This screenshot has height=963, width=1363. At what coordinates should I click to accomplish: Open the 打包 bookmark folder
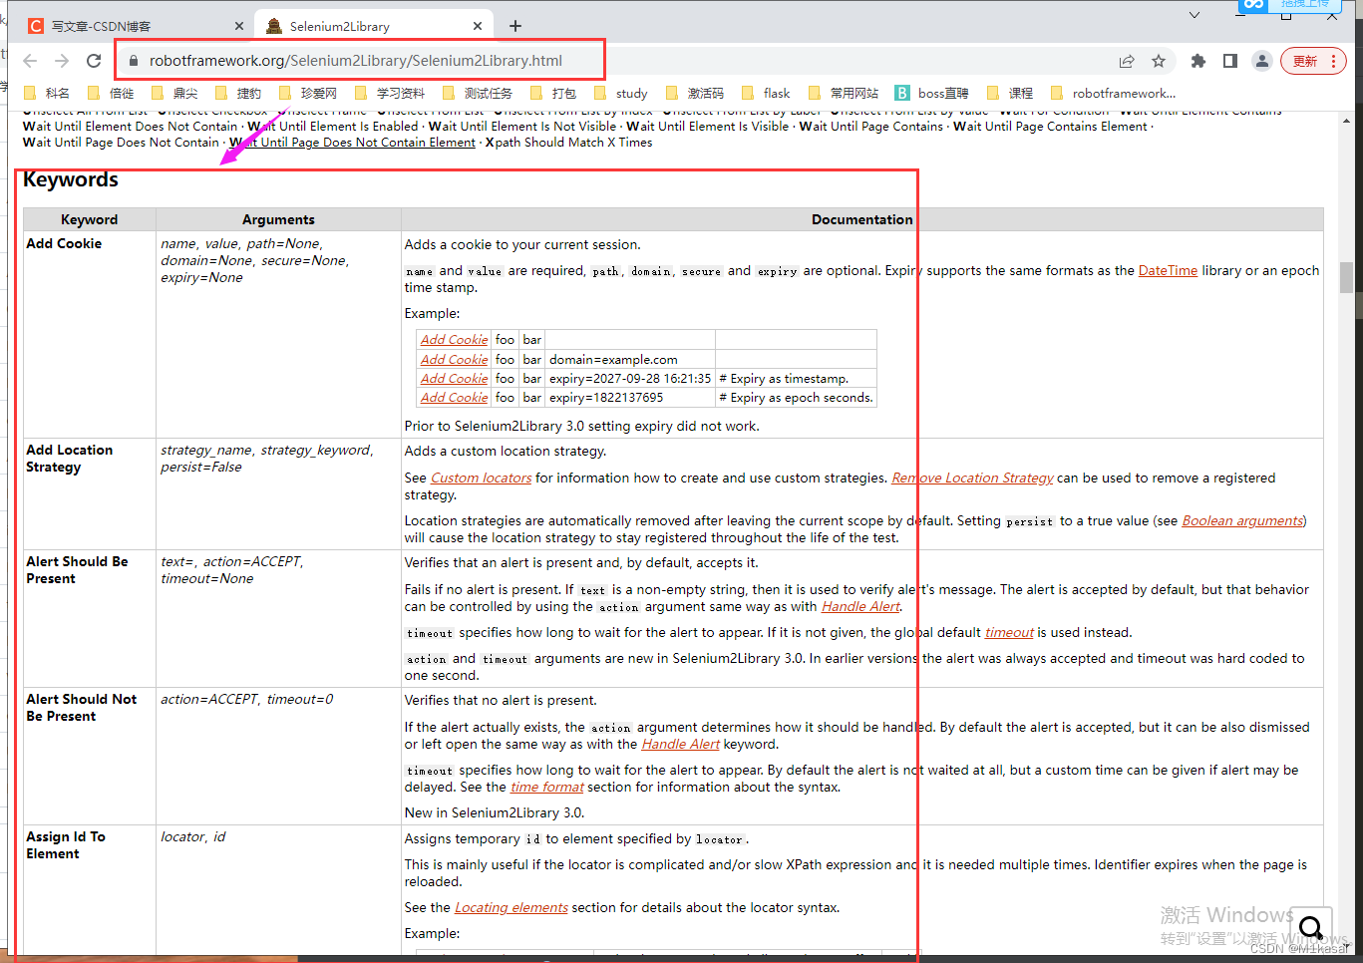pyautogui.click(x=553, y=93)
